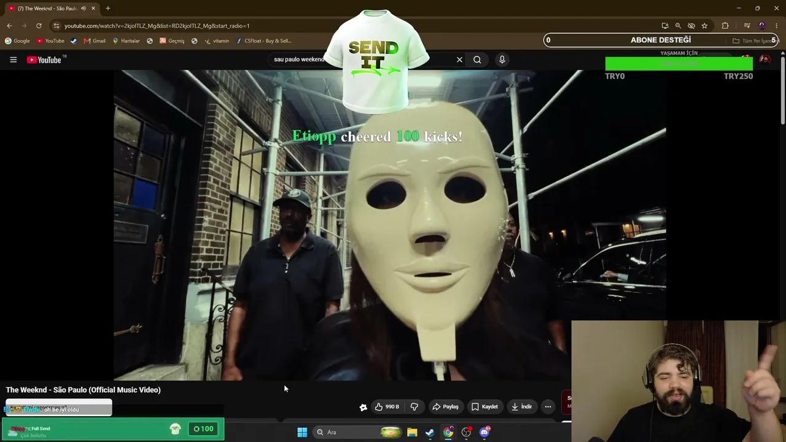Open the Google bookmark
The image size is (786, 442).
tap(17, 41)
